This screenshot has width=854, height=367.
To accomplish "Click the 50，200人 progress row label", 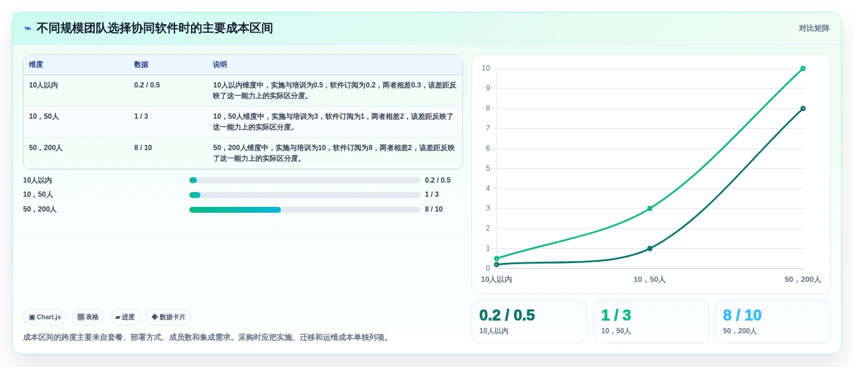I will point(40,209).
